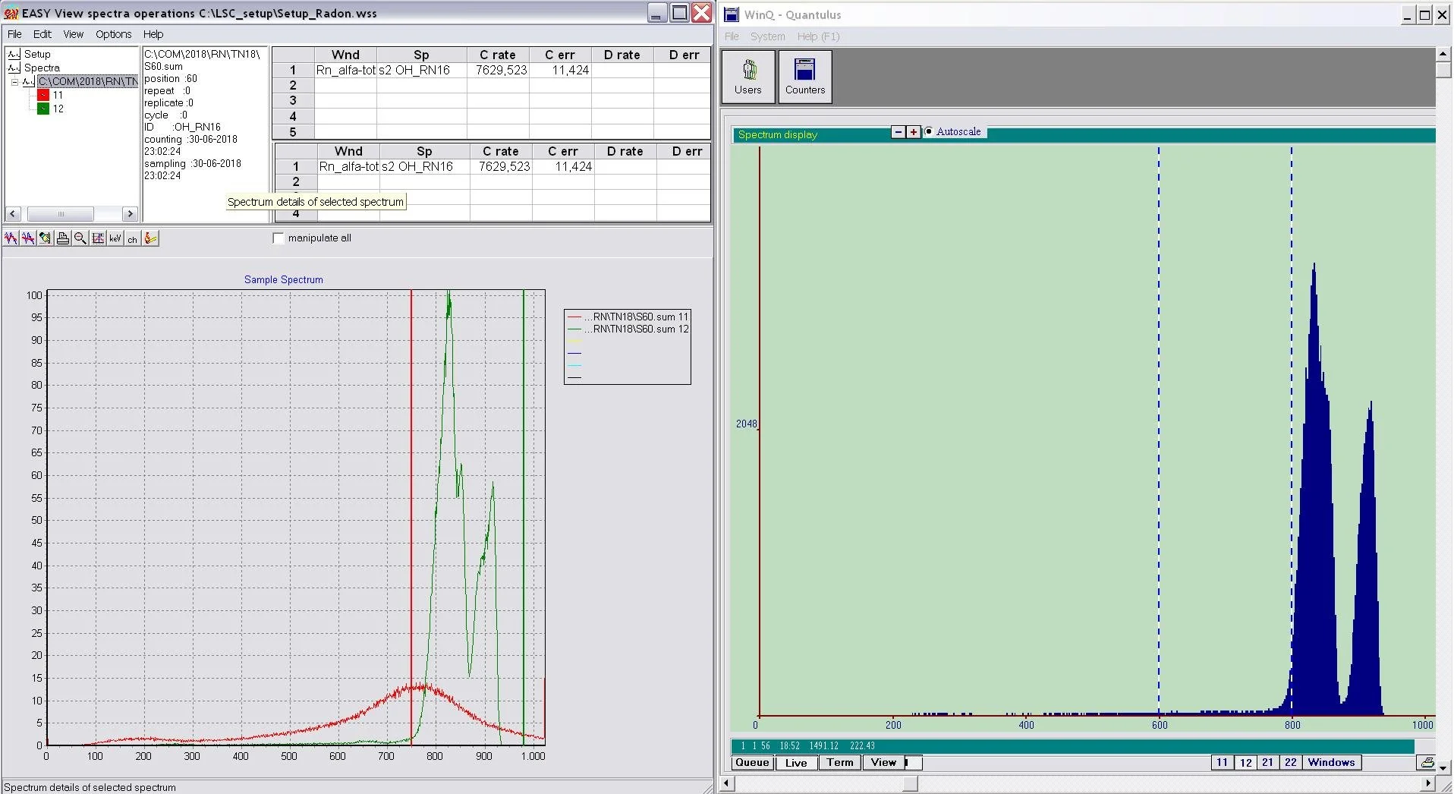
Task: Click the pencil edit toolbar icon
Action: (150, 238)
